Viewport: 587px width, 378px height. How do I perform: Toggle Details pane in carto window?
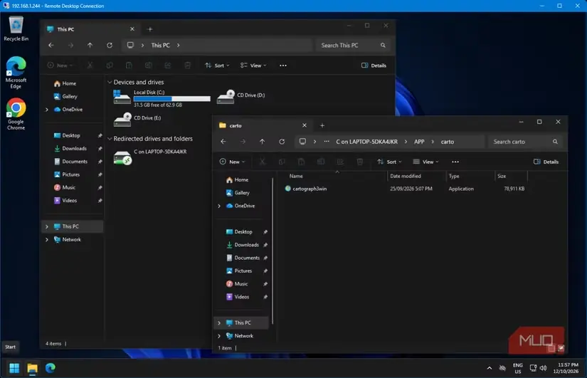[x=546, y=162]
